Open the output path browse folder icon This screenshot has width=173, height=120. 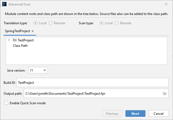(x=165, y=93)
